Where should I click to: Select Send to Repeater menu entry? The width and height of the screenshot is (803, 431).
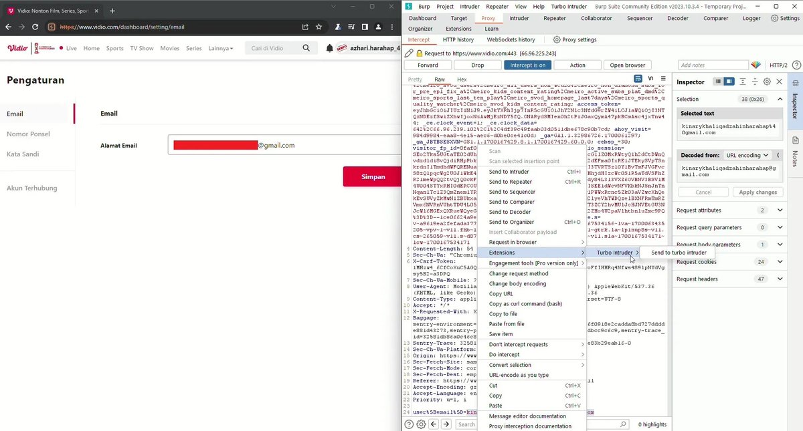click(x=532, y=182)
